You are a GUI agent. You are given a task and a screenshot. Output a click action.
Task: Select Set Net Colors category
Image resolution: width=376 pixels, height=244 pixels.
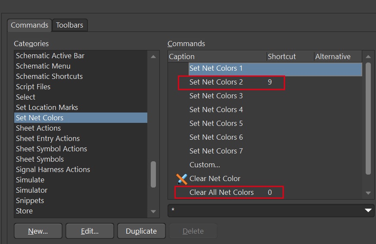(x=81, y=118)
